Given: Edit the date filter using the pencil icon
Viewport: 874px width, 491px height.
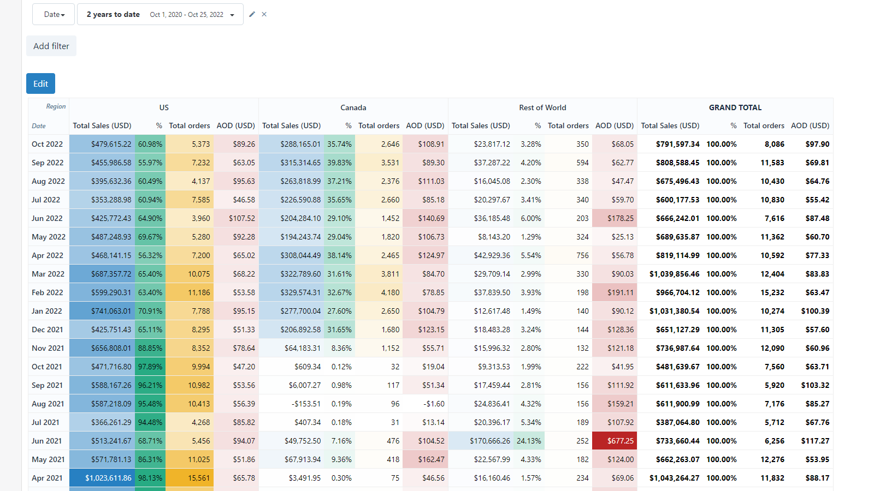Looking at the screenshot, I should 251,14.
